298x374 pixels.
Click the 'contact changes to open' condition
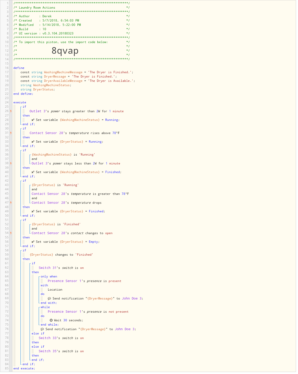[x=92, y=233]
